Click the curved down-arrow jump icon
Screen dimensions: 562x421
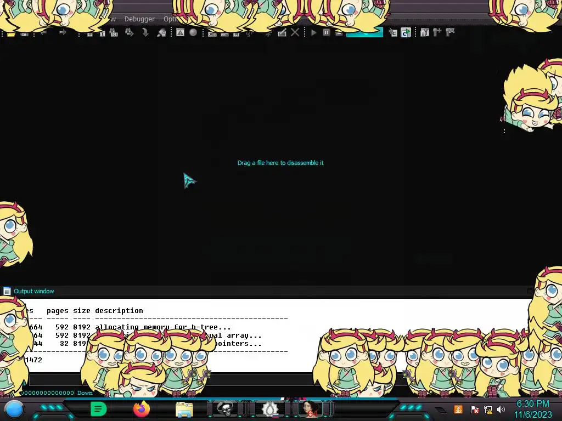point(145,32)
